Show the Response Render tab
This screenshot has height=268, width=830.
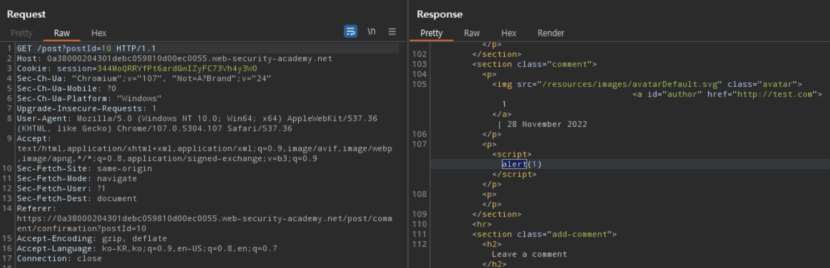tap(551, 33)
